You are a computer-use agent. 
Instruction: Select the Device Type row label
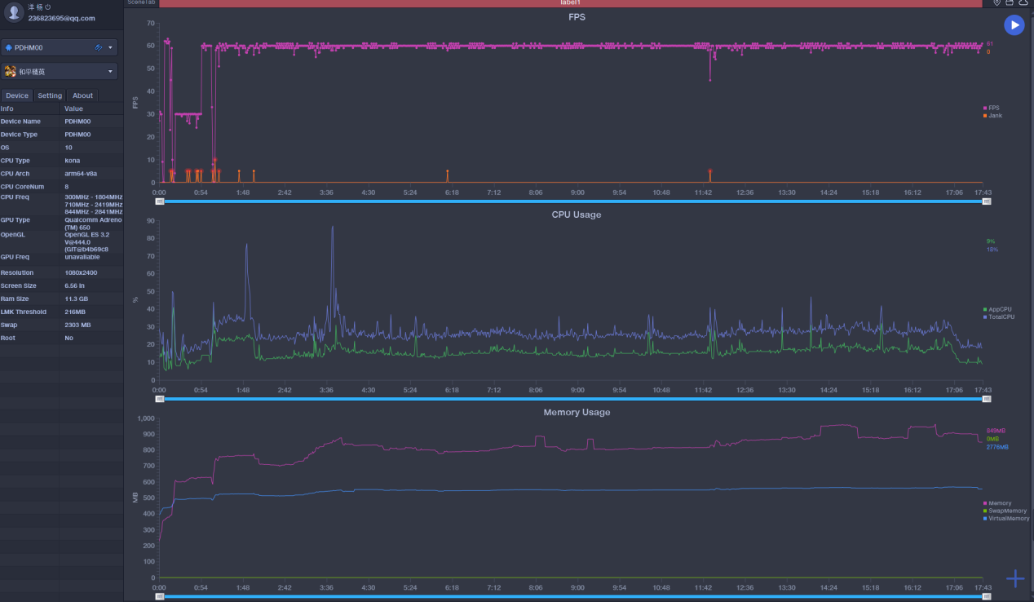point(19,135)
